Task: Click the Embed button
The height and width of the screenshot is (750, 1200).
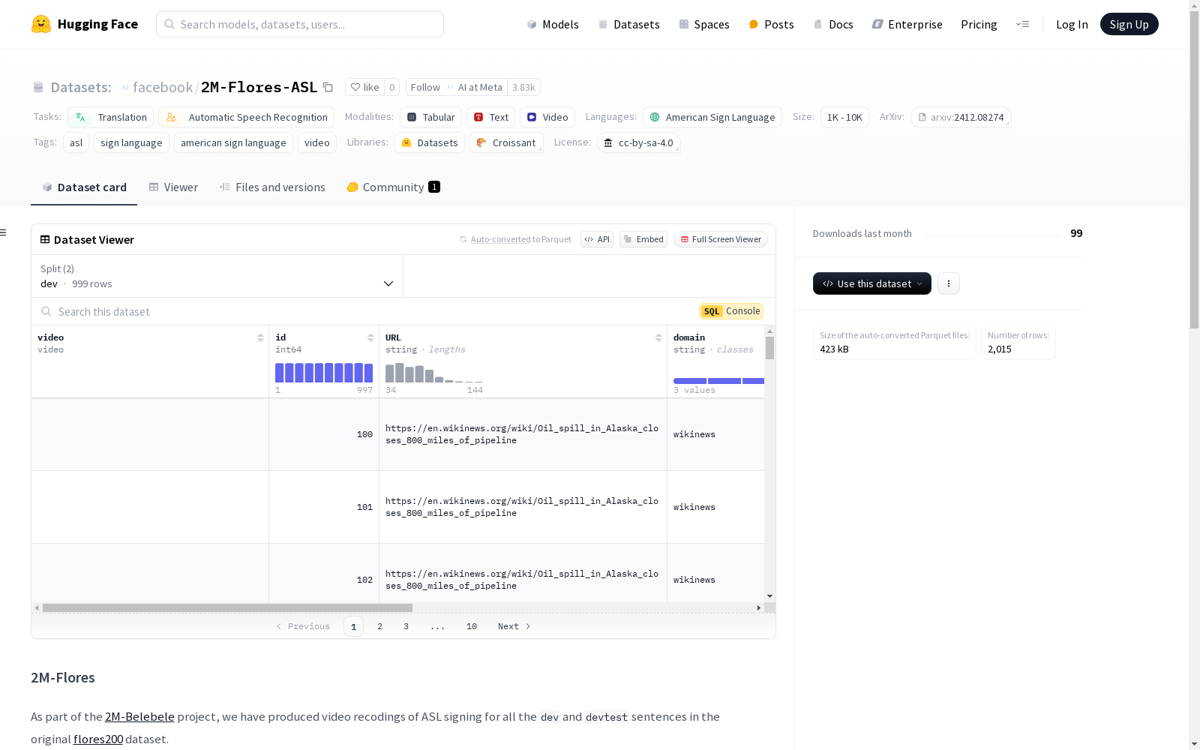Action: point(643,239)
